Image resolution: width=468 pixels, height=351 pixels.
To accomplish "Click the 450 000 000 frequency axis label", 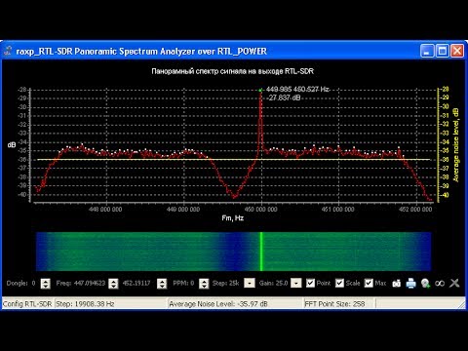I will point(260,210).
